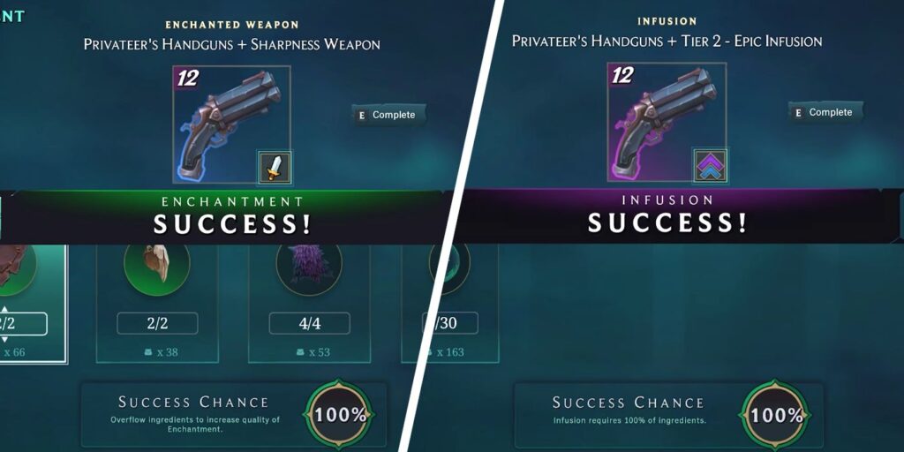Click the /30 ingredient quantity box
The width and height of the screenshot is (904, 452).
coord(450,323)
